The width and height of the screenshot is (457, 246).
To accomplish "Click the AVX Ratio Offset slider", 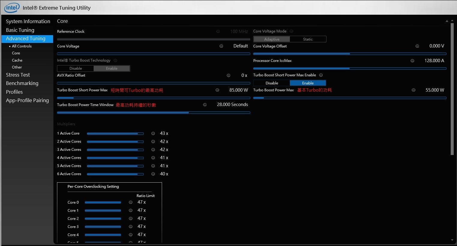I will 154,83.
